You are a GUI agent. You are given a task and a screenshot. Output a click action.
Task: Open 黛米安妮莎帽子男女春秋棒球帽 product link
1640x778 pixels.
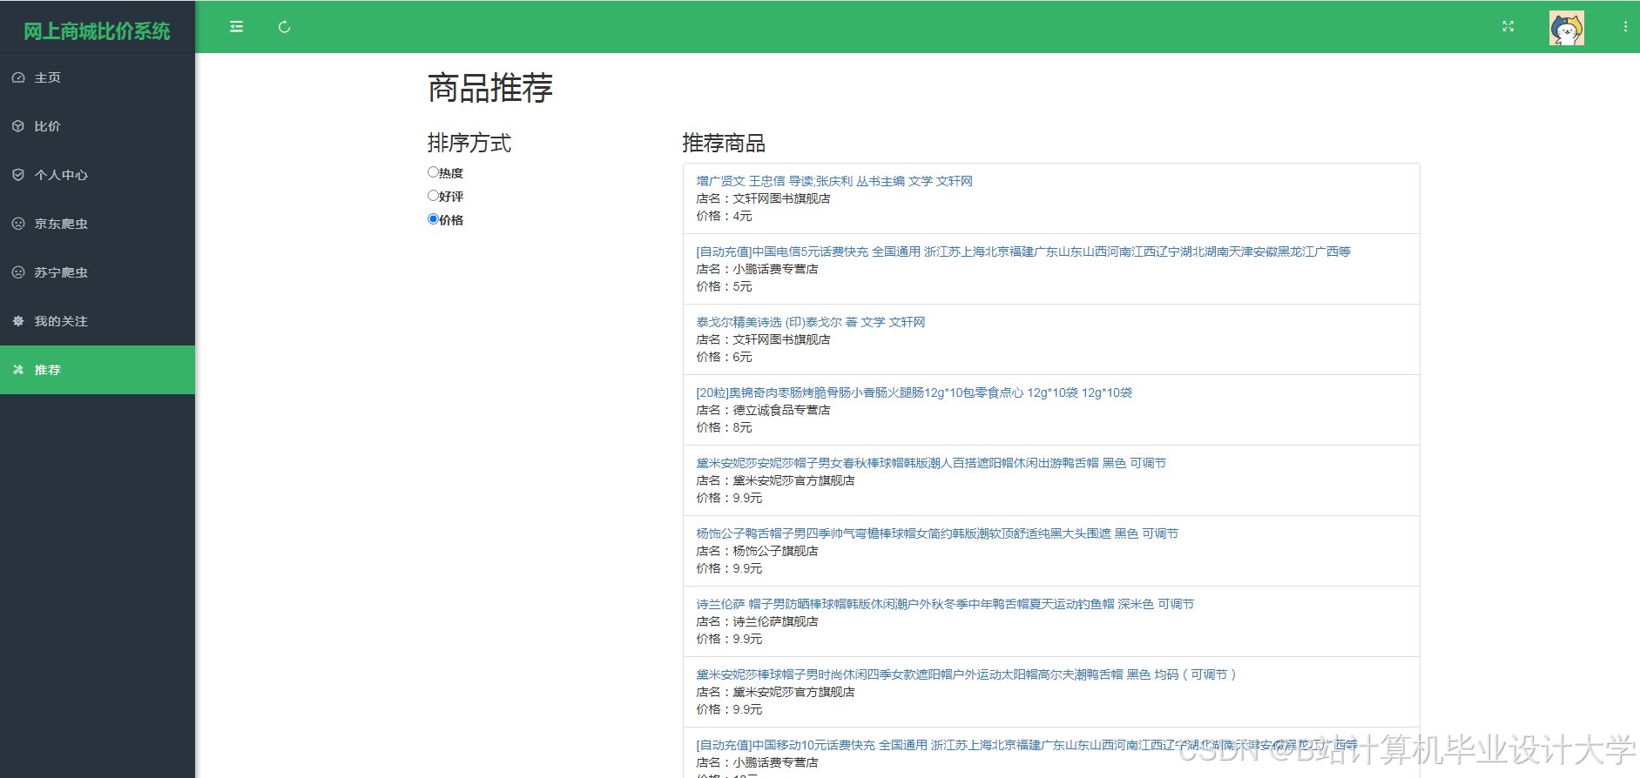click(931, 463)
